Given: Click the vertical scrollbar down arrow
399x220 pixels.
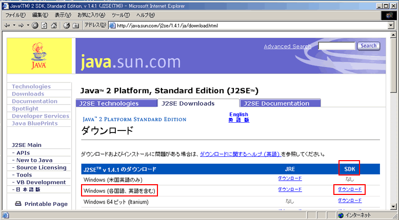Looking at the screenshot, I should (393, 207).
